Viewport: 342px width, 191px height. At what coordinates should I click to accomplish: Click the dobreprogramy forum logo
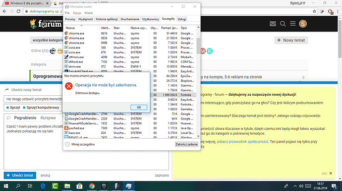point(46,24)
